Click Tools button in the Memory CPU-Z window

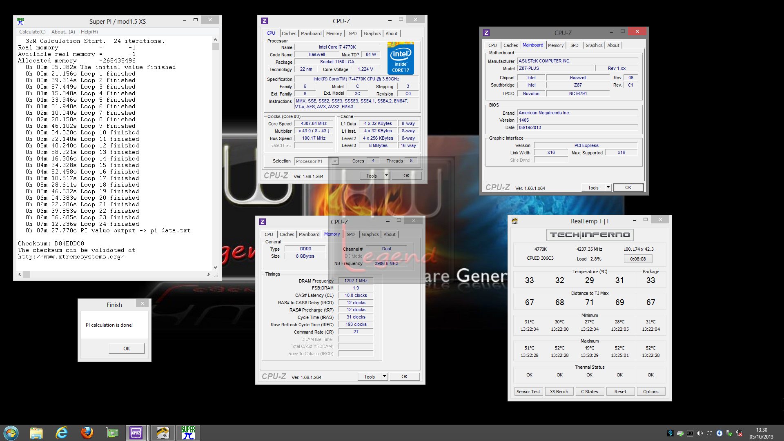[370, 376]
